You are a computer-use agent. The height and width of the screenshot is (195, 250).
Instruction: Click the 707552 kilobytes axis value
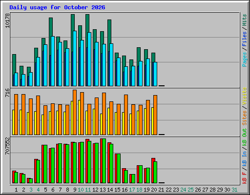click(x=7, y=146)
